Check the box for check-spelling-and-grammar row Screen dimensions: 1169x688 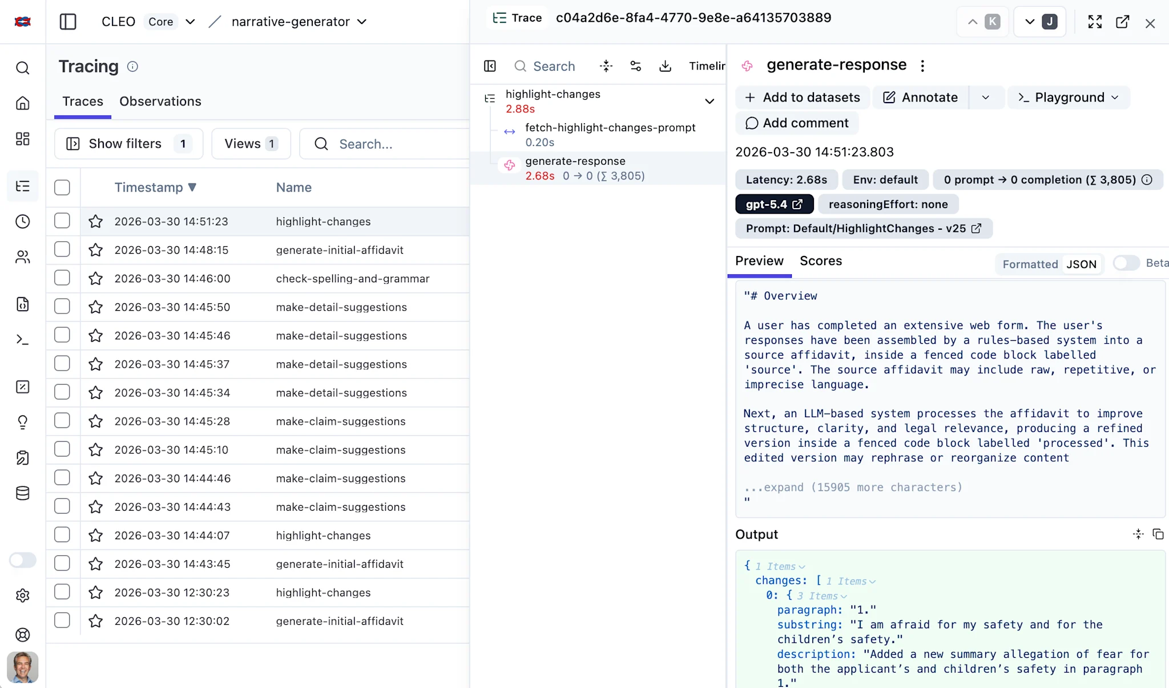62,278
